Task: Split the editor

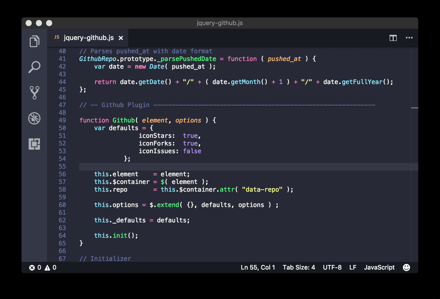Action: [x=393, y=38]
